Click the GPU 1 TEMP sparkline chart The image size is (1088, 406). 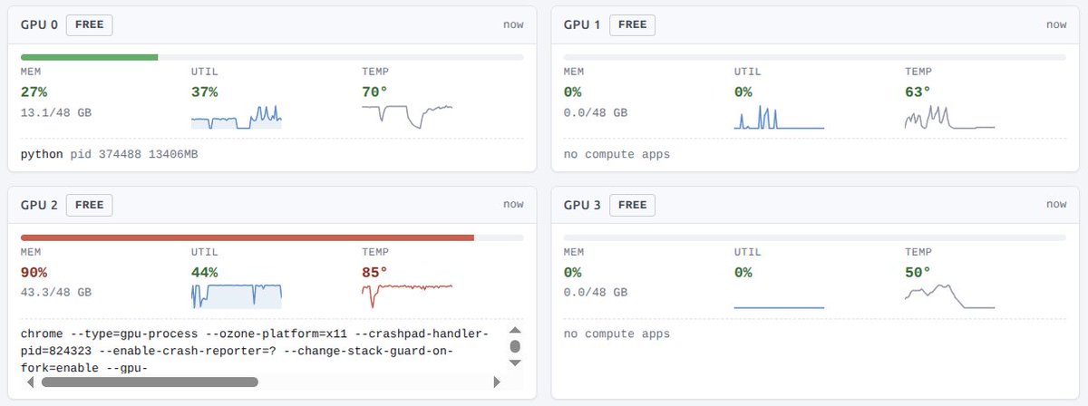coord(949,116)
